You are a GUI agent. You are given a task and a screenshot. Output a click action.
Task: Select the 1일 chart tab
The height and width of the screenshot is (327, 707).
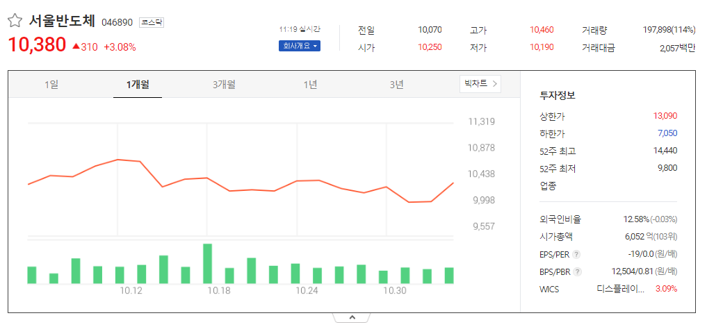(x=51, y=84)
